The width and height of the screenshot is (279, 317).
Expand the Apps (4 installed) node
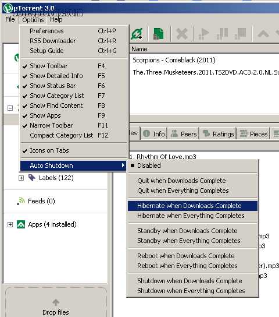coord(10,224)
